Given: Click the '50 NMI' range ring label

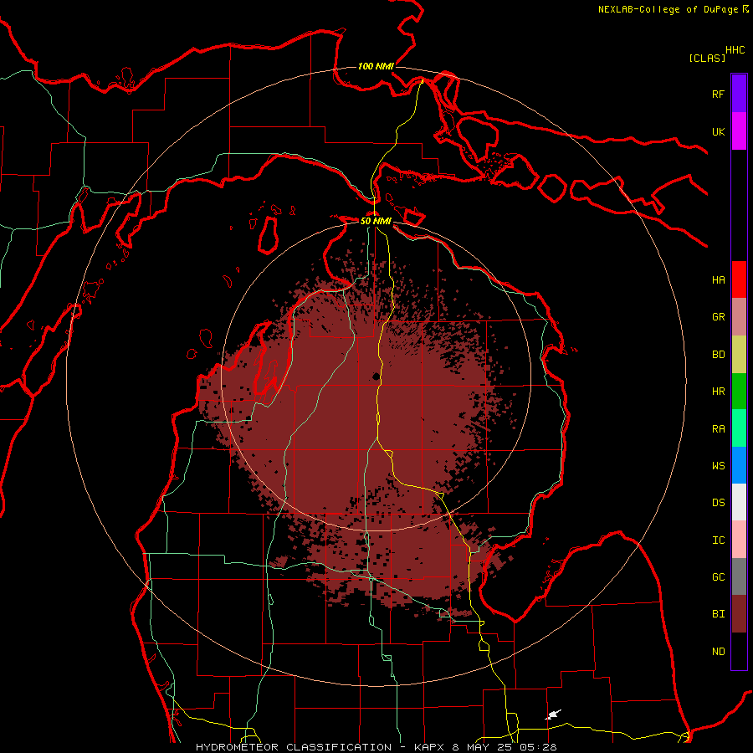Looking at the screenshot, I should 376,221.
